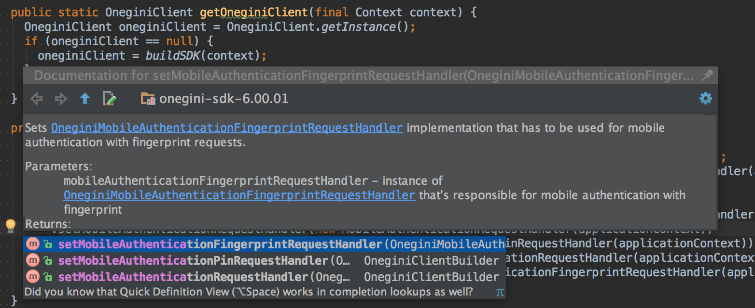The height and width of the screenshot is (308, 755).
Task: Navigate back in the documentation popup
Action: click(36, 99)
